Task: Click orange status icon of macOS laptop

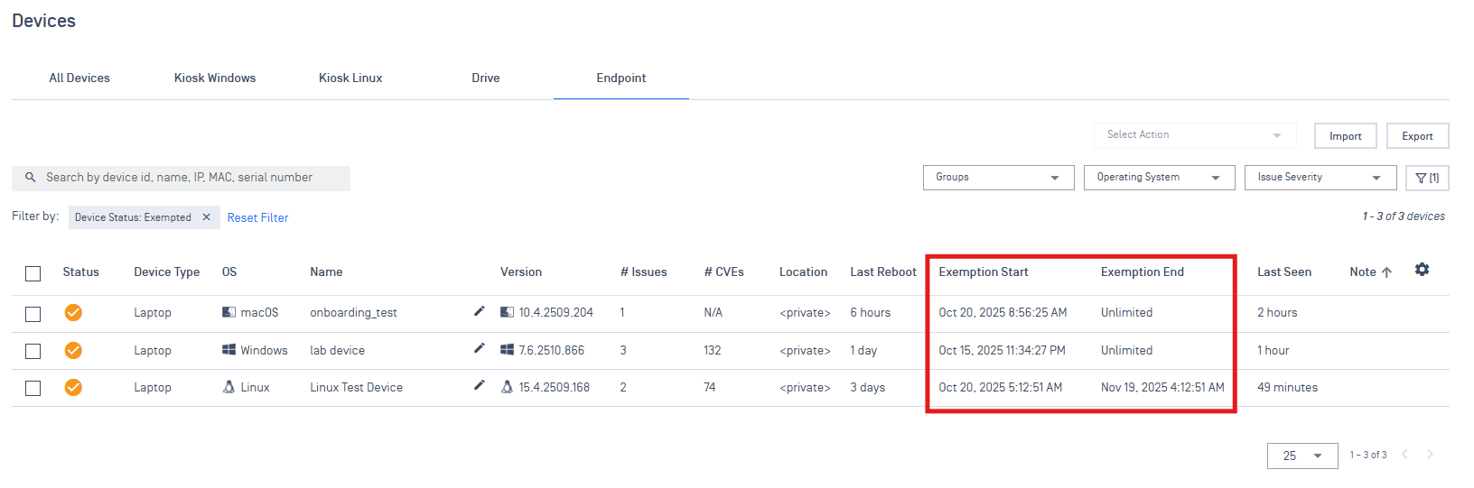Action: point(73,312)
